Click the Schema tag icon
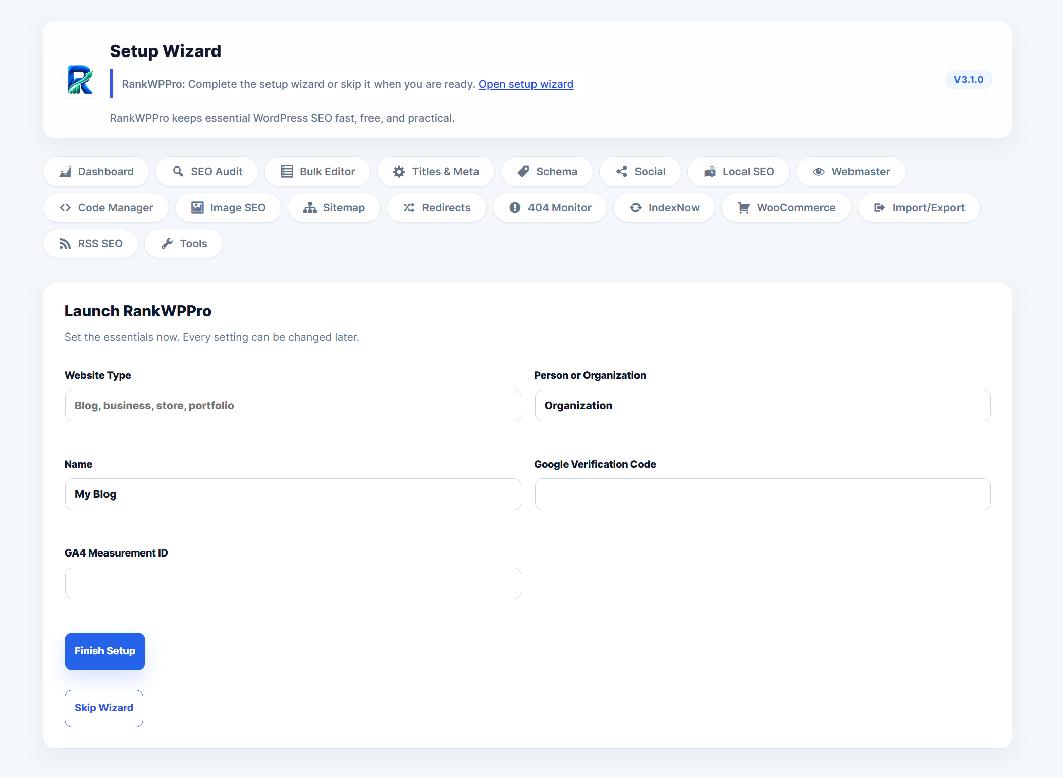Screen dimensions: 1063x778 tap(523, 172)
